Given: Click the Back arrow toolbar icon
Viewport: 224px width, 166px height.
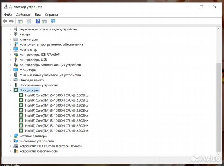Looking at the screenshot, I should click(5, 21).
